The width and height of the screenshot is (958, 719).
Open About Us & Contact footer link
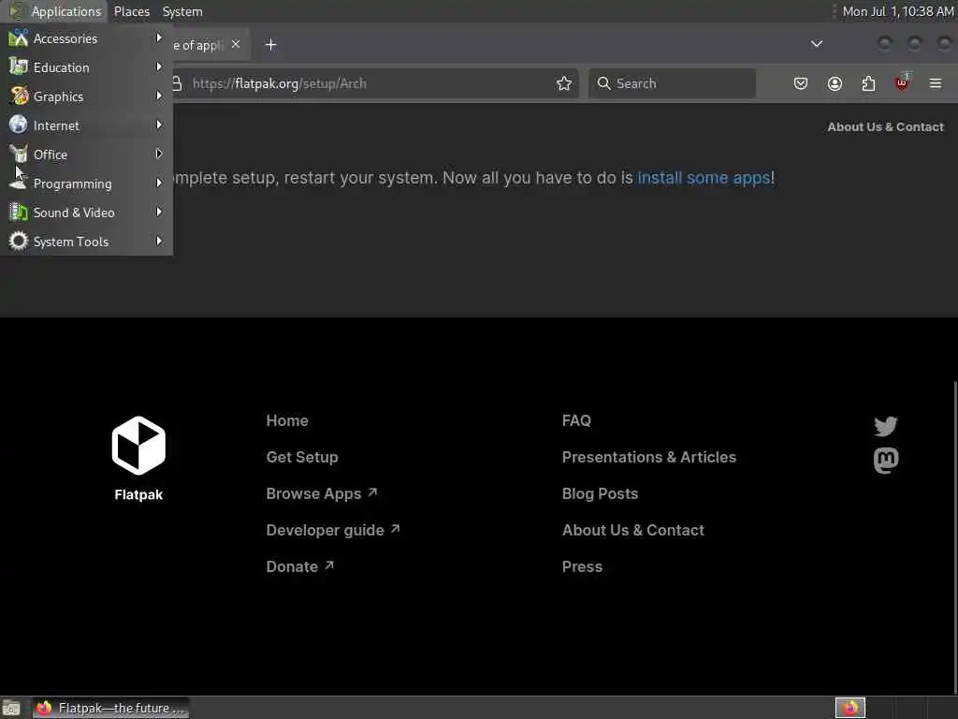point(633,530)
